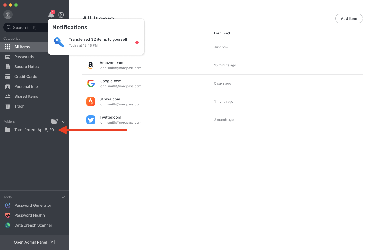Click the Password Health heart icon

(x=8, y=215)
